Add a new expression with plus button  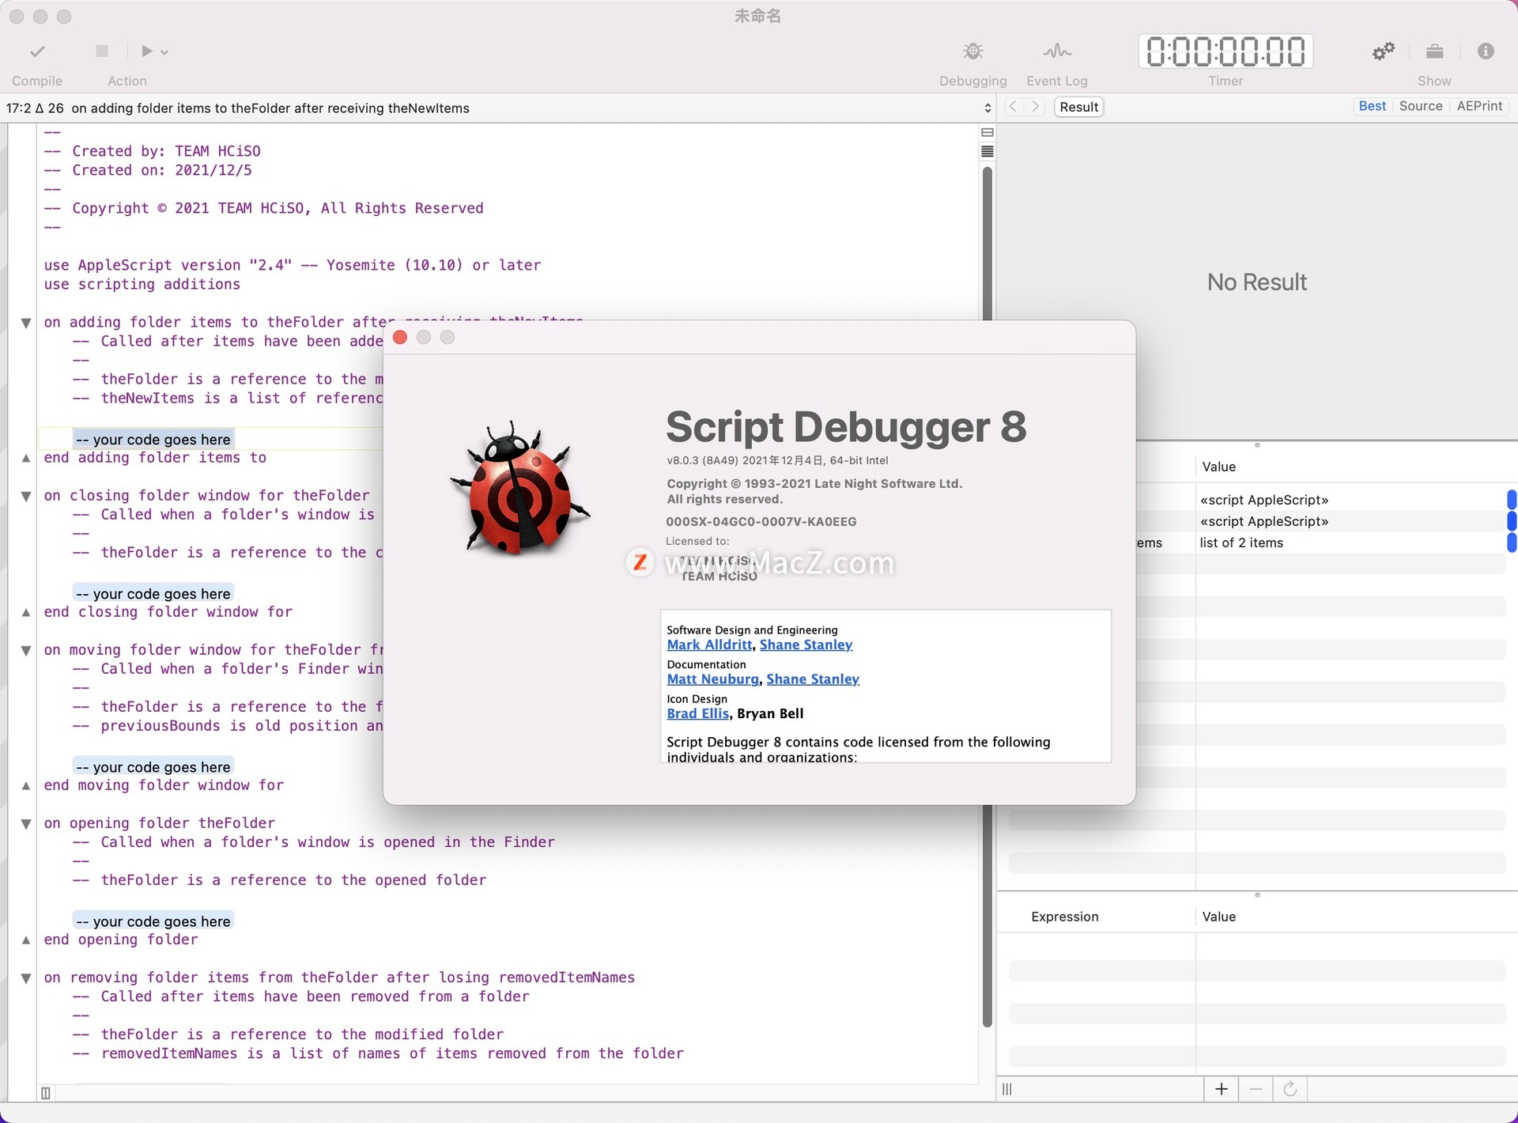pos(1221,1089)
